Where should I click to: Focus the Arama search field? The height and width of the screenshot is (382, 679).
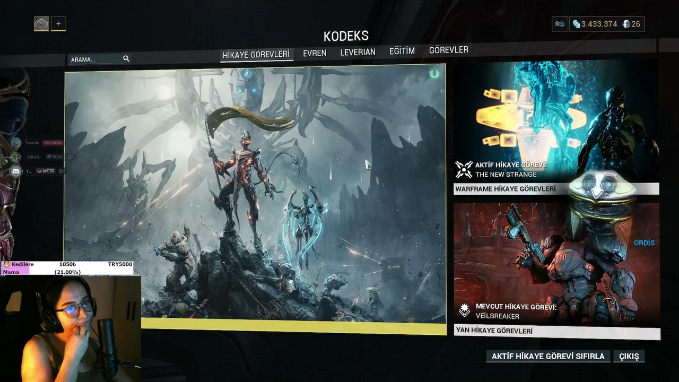[x=99, y=59]
